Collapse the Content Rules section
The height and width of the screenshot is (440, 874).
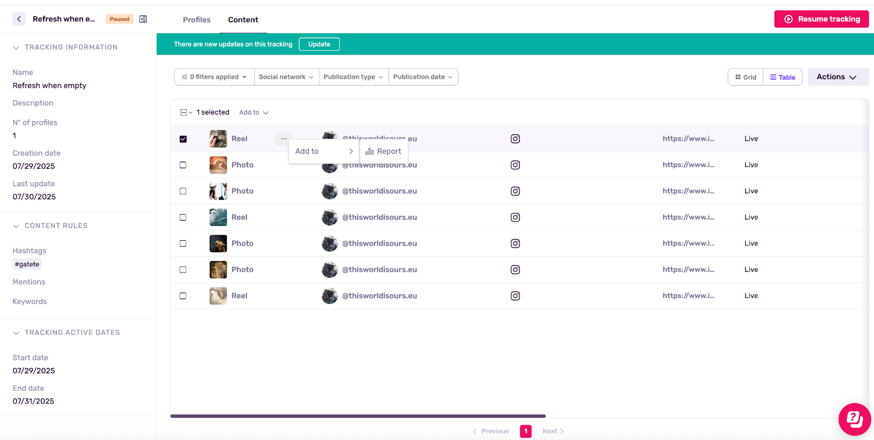[x=16, y=226]
